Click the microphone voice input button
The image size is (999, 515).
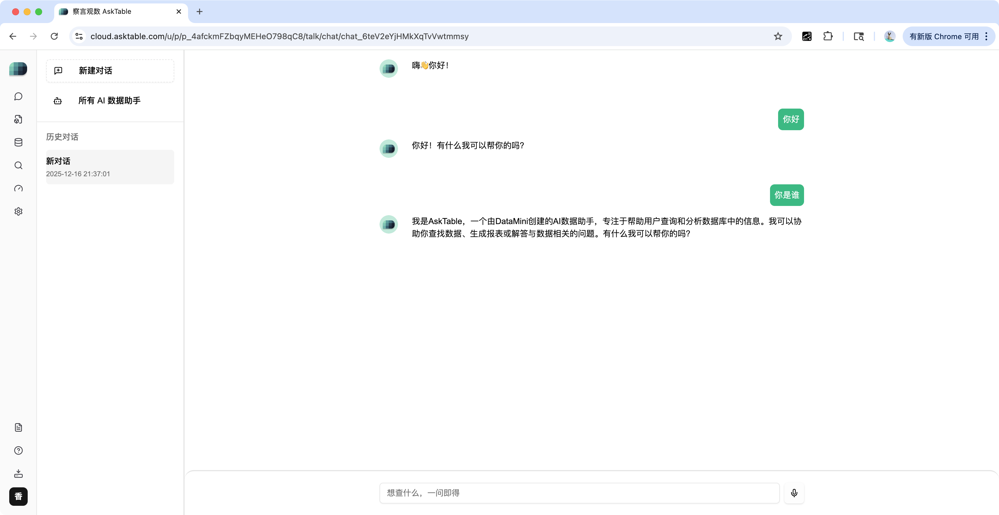[794, 493]
